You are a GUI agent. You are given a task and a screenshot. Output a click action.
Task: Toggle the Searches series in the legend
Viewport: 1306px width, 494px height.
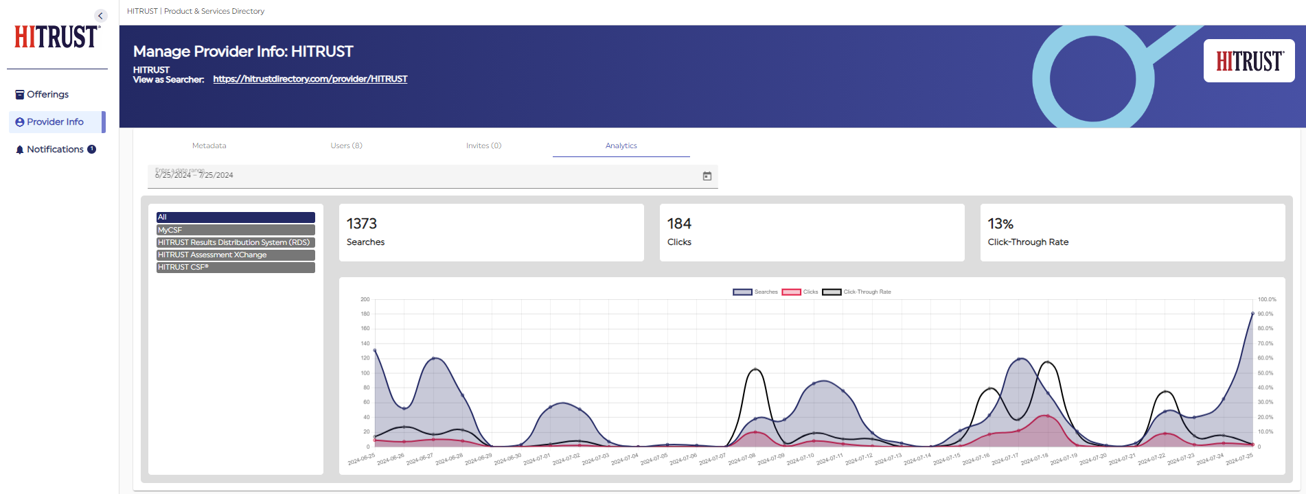[x=755, y=292]
